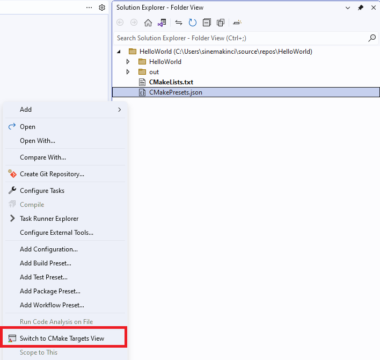Choose Open from the context menu

tap(65, 127)
